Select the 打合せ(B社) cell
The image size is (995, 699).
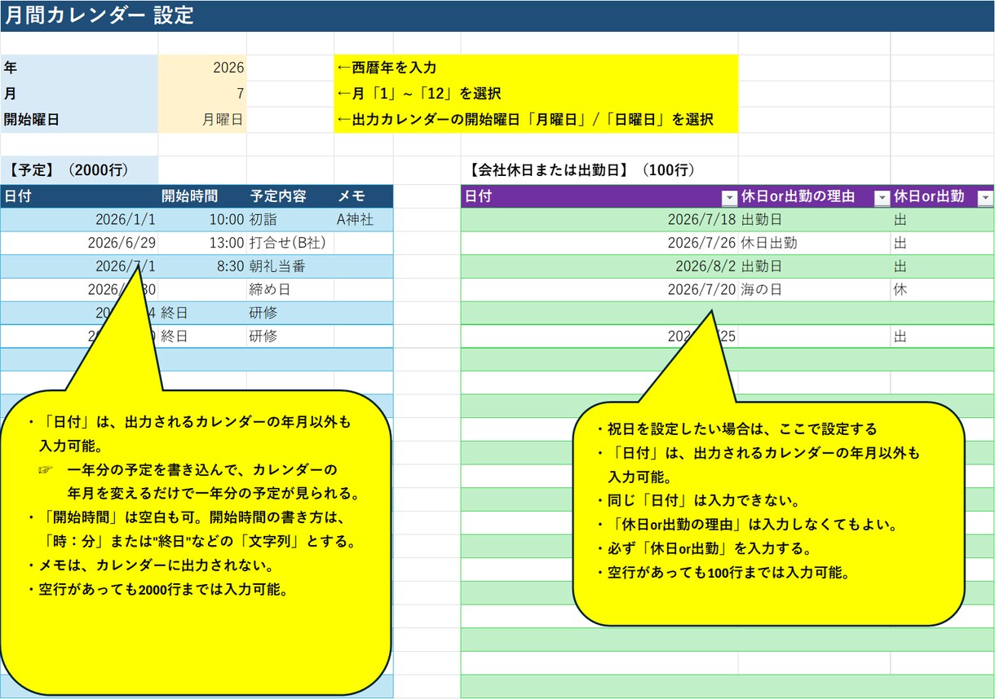point(290,243)
